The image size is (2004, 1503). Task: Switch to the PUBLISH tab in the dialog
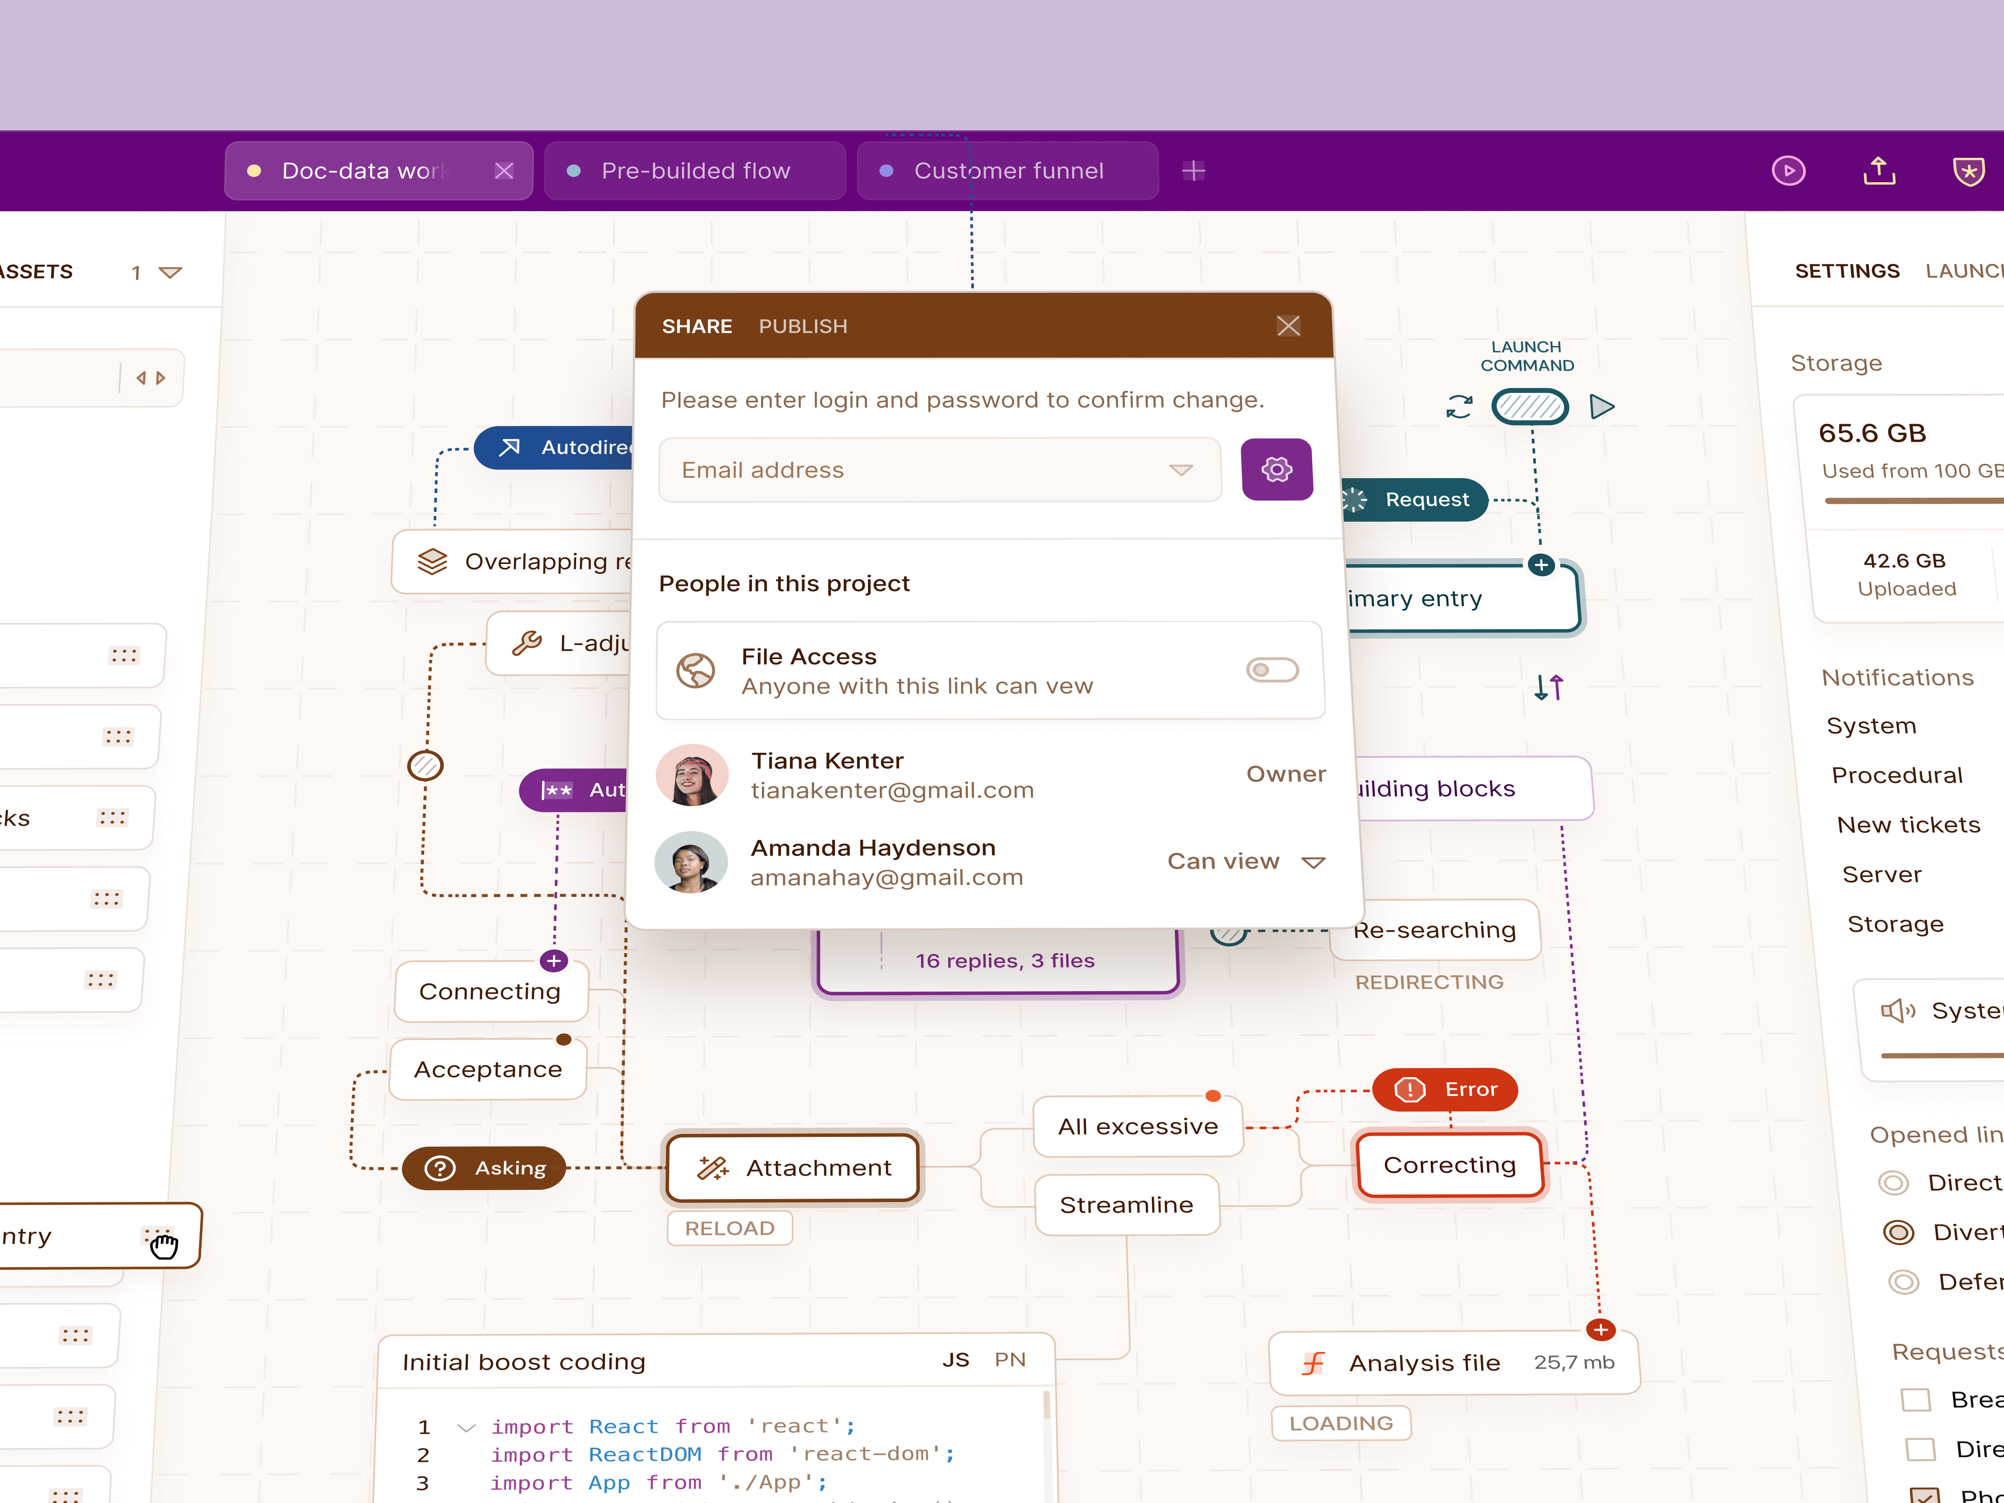point(803,326)
